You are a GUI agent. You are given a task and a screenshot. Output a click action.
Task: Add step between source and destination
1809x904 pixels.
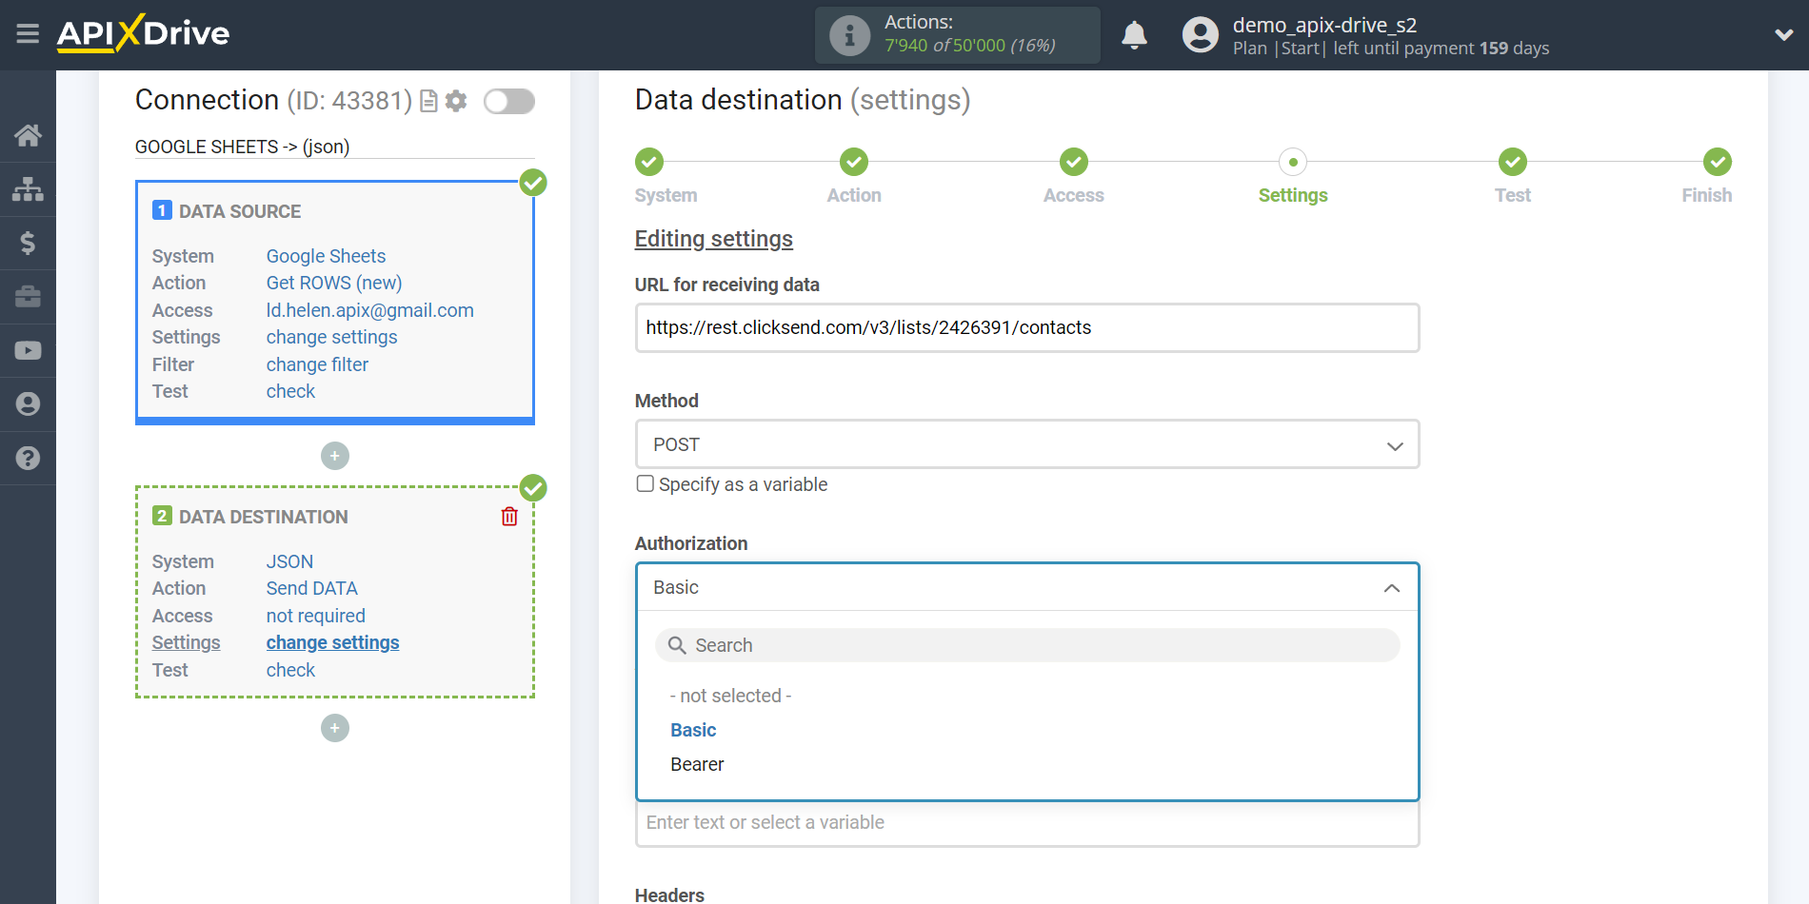point(335,456)
